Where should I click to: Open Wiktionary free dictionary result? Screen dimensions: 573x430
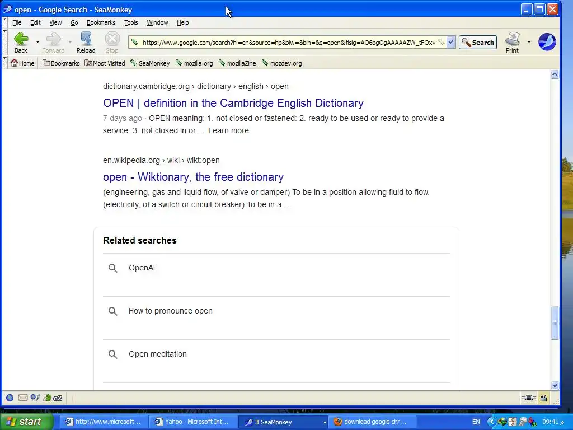pyautogui.click(x=193, y=177)
